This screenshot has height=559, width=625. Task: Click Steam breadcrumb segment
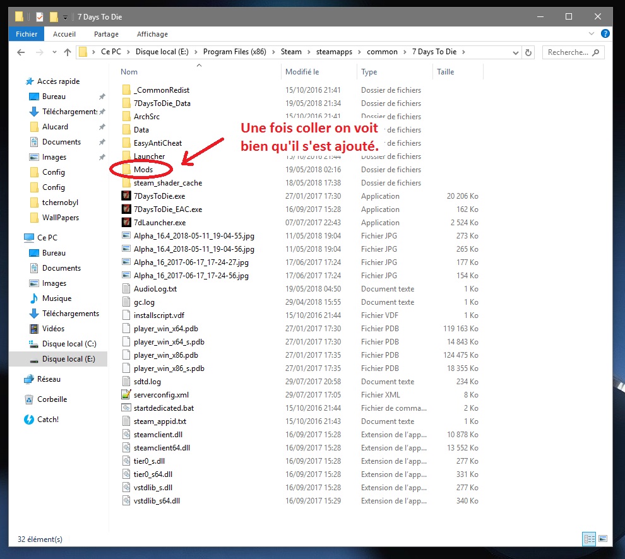click(x=291, y=52)
